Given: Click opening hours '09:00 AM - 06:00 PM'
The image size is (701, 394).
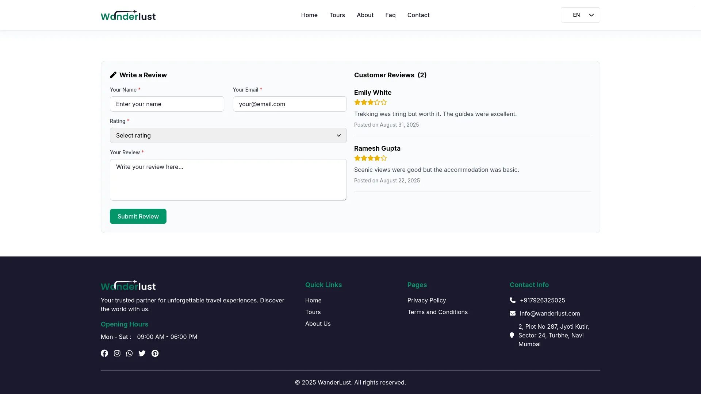Looking at the screenshot, I should [167, 337].
